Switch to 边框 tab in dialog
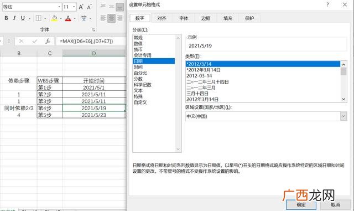The height and width of the screenshot is (211, 354). tap(205, 18)
